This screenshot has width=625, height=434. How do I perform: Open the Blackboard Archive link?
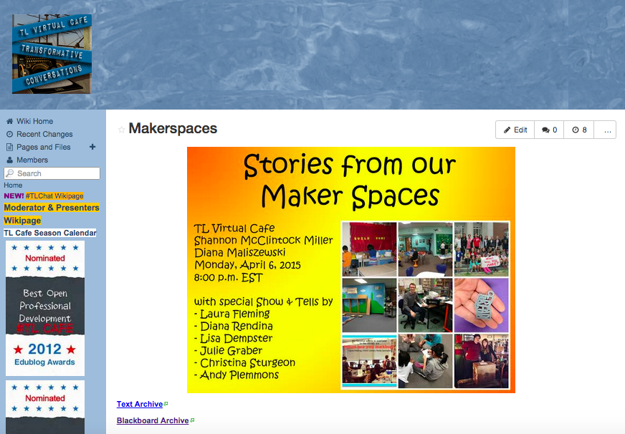153,420
